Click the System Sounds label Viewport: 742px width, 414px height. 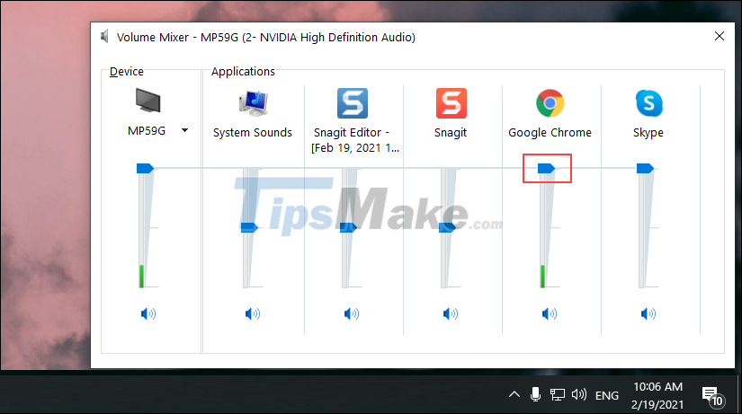(x=253, y=133)
